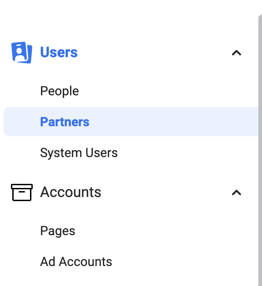Click the Accounts archive box icon
Screen dimensions: 262x286
(x=22, y=192)
